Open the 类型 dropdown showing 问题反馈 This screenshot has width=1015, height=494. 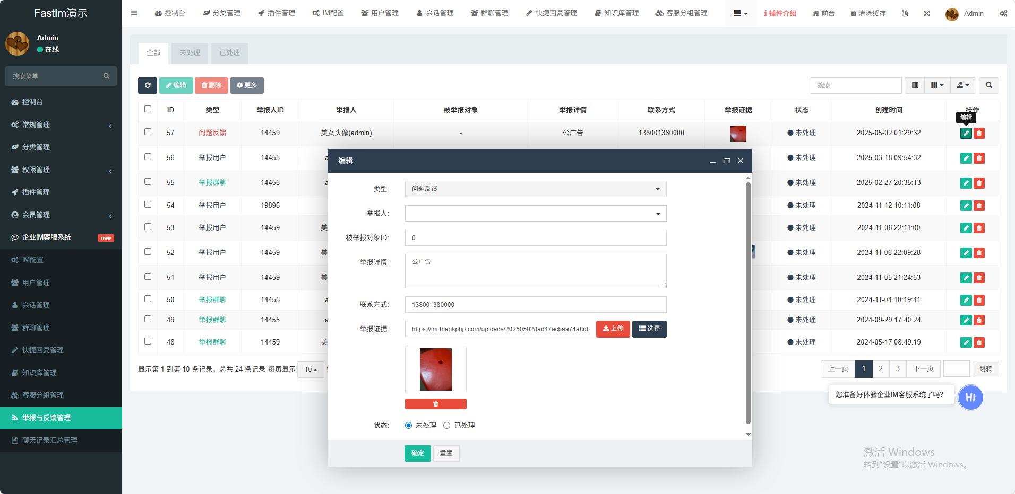(535, 189)
